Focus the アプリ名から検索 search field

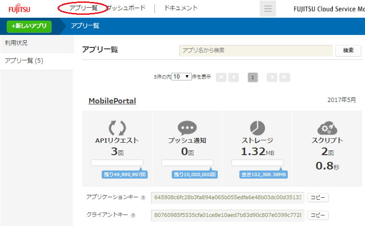point(256,50)
